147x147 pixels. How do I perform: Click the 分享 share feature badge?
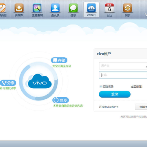8,83
